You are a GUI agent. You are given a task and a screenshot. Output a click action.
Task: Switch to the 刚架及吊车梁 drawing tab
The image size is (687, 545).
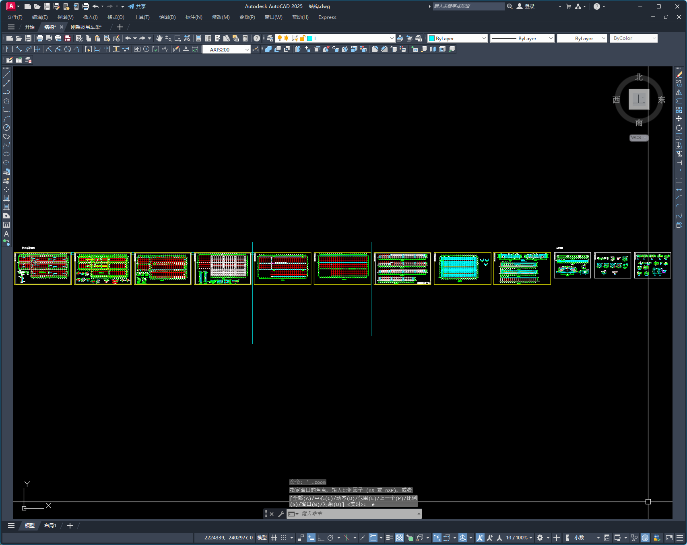[86, 27]
